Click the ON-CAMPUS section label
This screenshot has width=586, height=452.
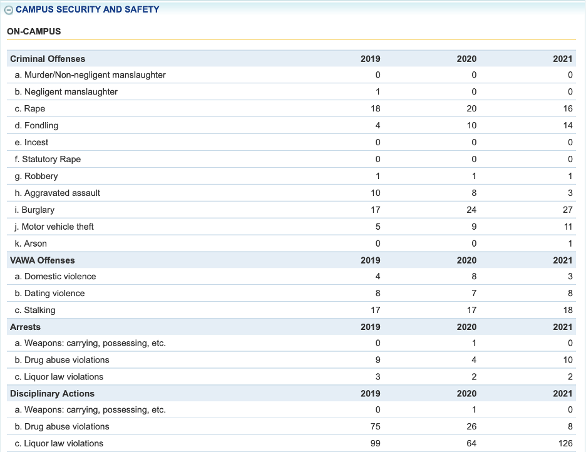pyautogui.click(x=33, y=31)
